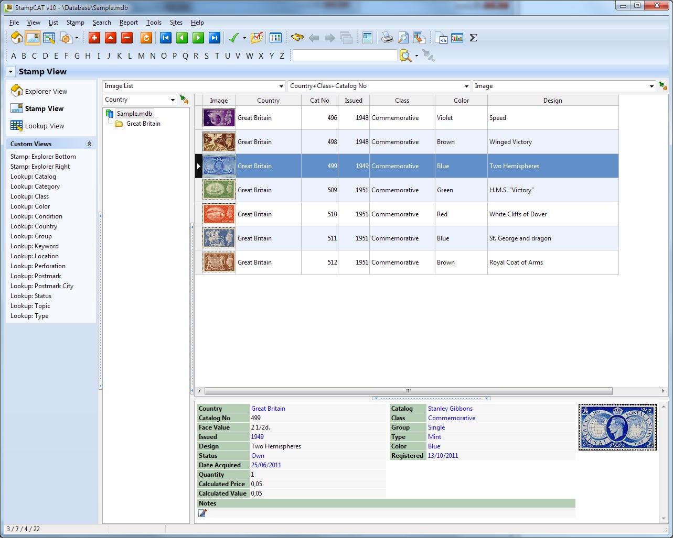The image size is (673, 538).
Task: Click the letter search input field
Action: (x=345, y=56)
